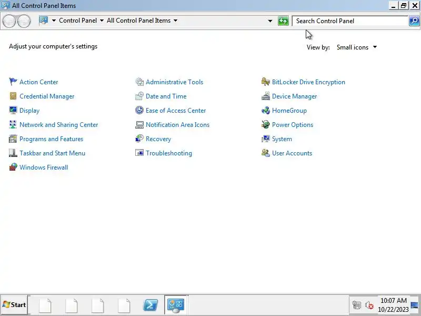Click the Windows Firewall brick wall icon
This screenshot has height=316, width=421.
(x=13, y=167)
